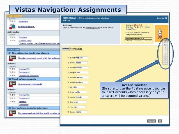Viewport: 179px width, 134px height.
Task: Insert á from the accent toolbar
Action: (x=165, y=47)
